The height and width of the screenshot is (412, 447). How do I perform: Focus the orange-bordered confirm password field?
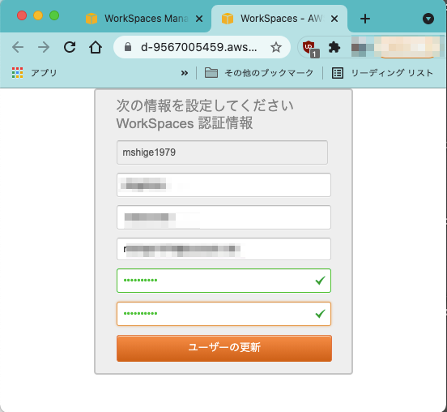223,314
